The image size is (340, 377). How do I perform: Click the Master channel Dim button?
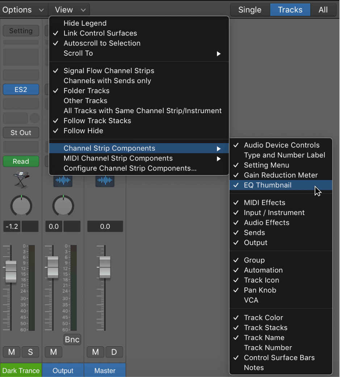(x=114, y=352)
